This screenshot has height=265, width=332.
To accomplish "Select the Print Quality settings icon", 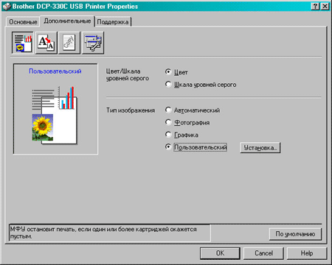I will tap(22, 43).
